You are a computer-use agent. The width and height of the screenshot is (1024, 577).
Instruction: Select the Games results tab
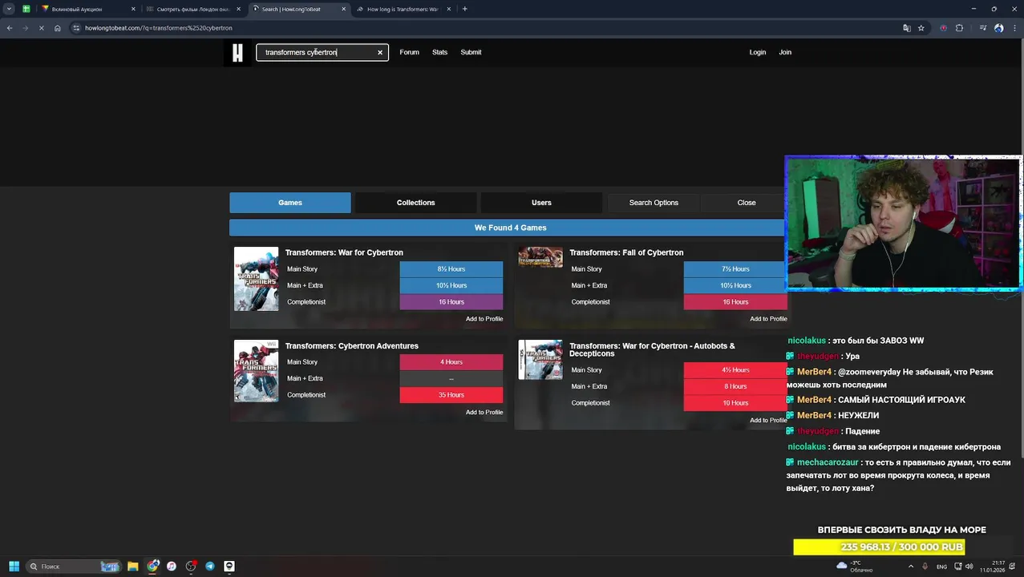point(290,203)
